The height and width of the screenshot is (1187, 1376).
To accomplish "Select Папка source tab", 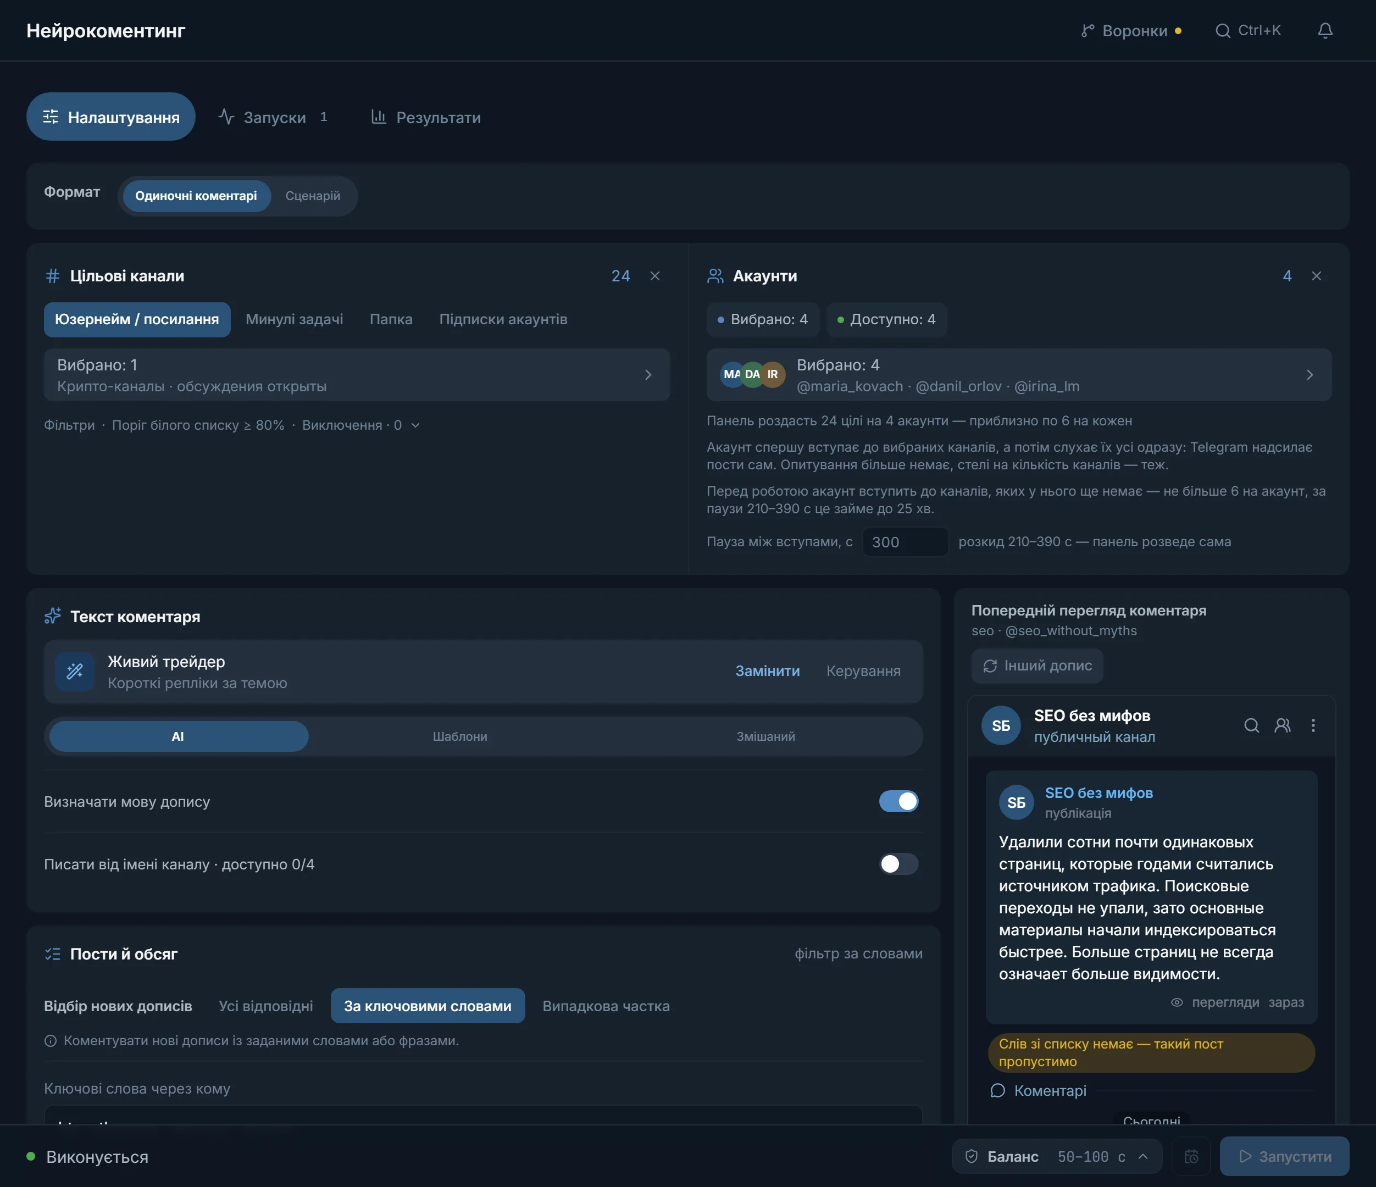I will coord(391,319).
